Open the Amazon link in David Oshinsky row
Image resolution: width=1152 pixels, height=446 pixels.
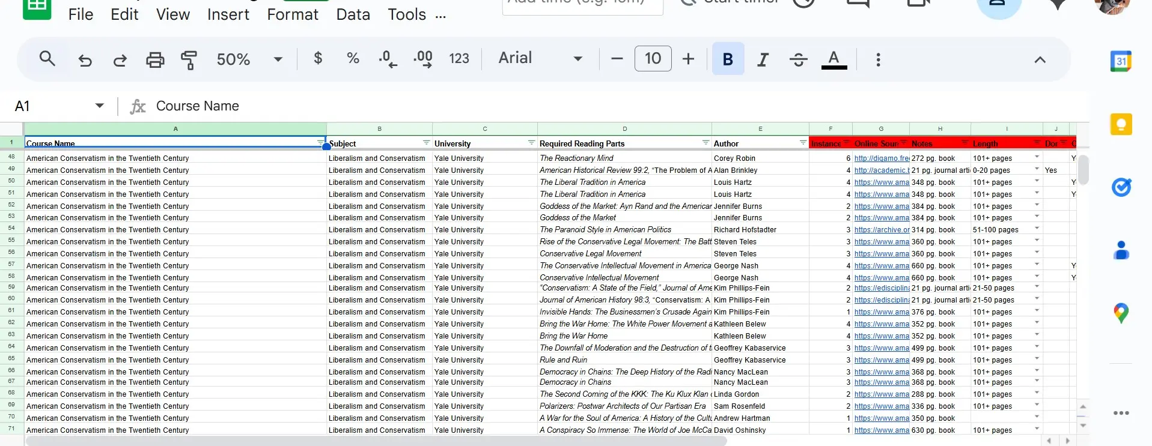coord(882,430)
